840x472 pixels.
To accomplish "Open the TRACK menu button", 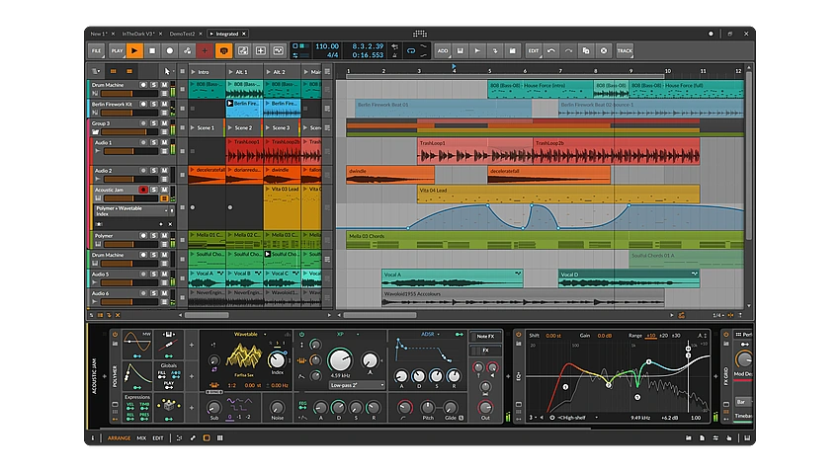I will (x=625, y=50).
